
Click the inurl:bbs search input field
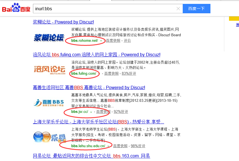pyautogui.click(x=105, y=9)
